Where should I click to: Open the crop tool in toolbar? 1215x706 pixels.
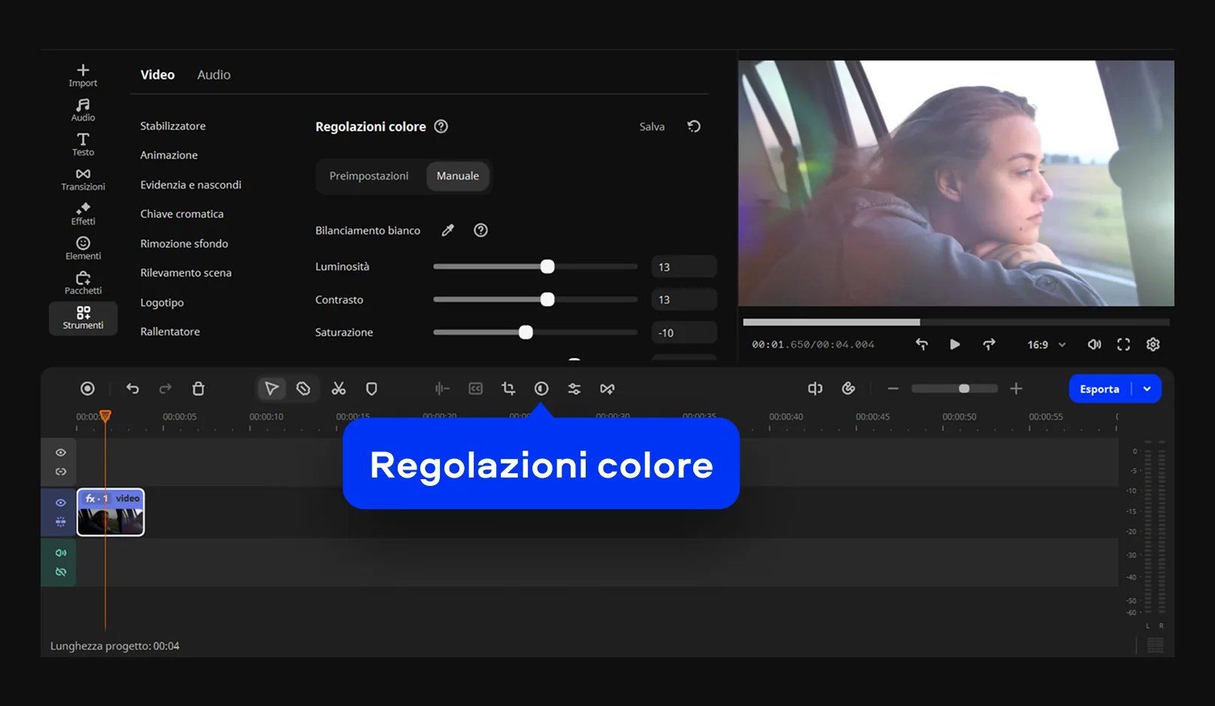[508, 388]
